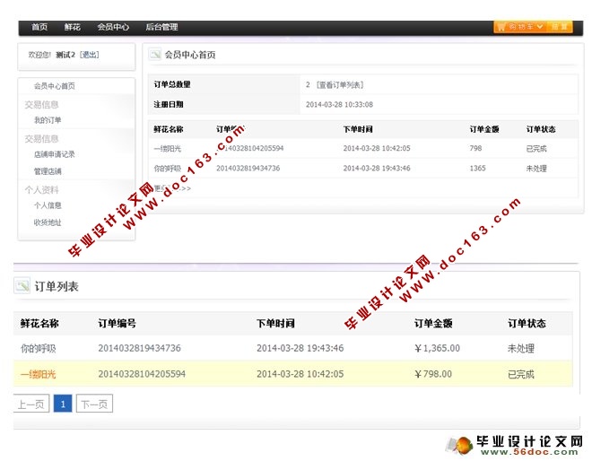The height and width of the screenshot is (461, 592).
Task: Open 我的订单 in the sidebar
Action: tap(48, 120)
